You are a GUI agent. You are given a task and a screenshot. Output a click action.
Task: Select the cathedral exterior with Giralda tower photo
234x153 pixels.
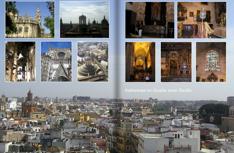click(x=30, y=20)
